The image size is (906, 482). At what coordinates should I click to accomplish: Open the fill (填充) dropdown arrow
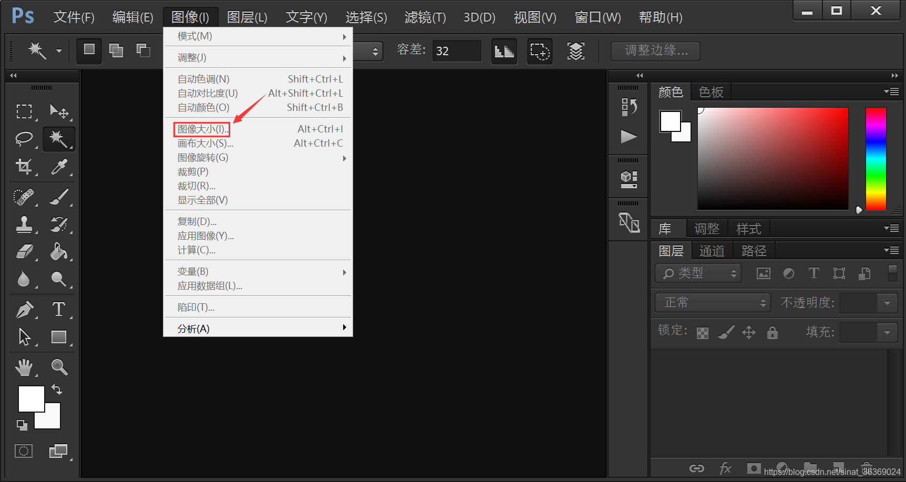[888, 332]
